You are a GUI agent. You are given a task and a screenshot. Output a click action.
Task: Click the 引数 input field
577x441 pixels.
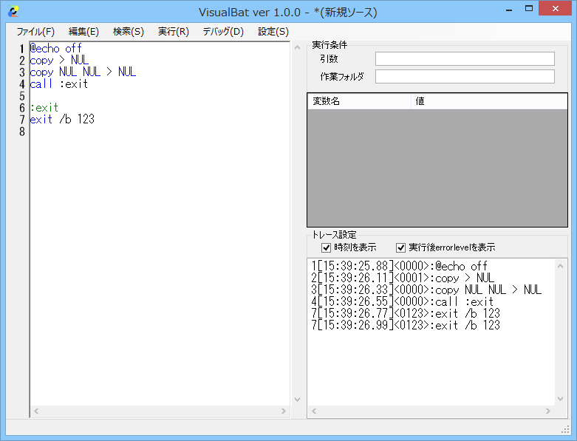pyautogui.click(x=465, y=59)
